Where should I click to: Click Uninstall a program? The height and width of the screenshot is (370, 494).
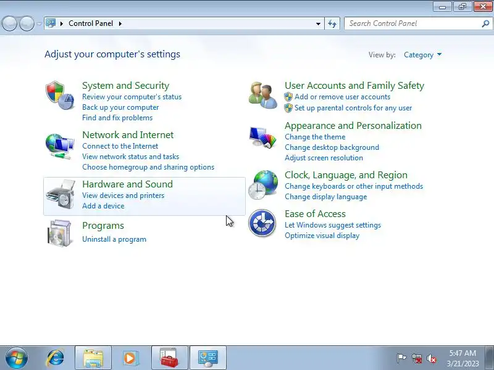114,239
